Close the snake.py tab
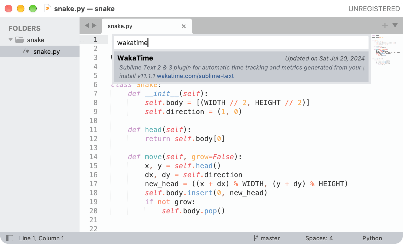The width and height of the screenshot is (403, 244). point(184,26)
